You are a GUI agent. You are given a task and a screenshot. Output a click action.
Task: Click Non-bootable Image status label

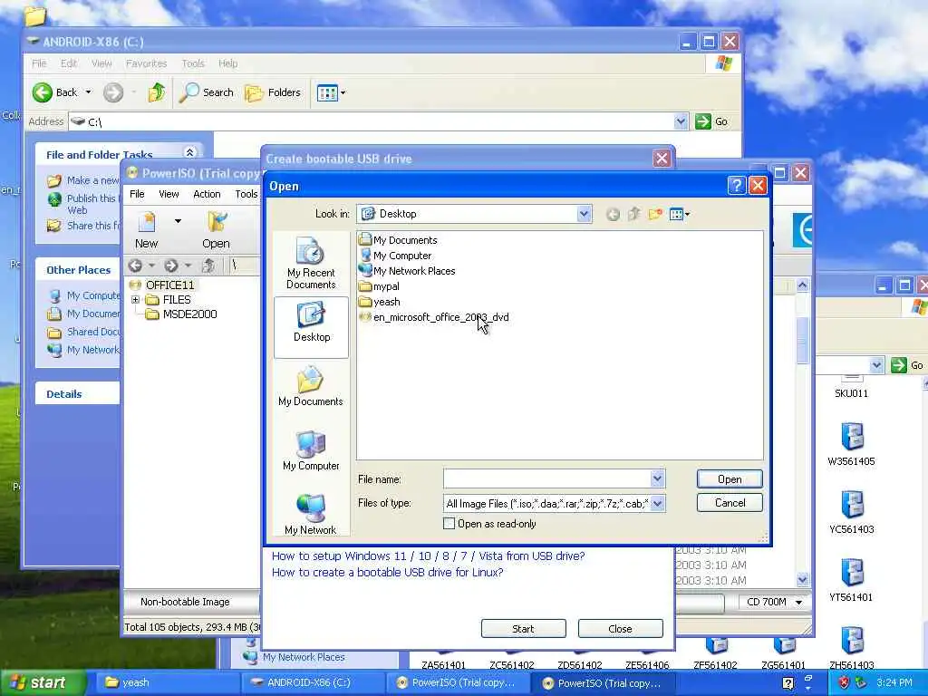pyautogui.click(x=185, y=602)
